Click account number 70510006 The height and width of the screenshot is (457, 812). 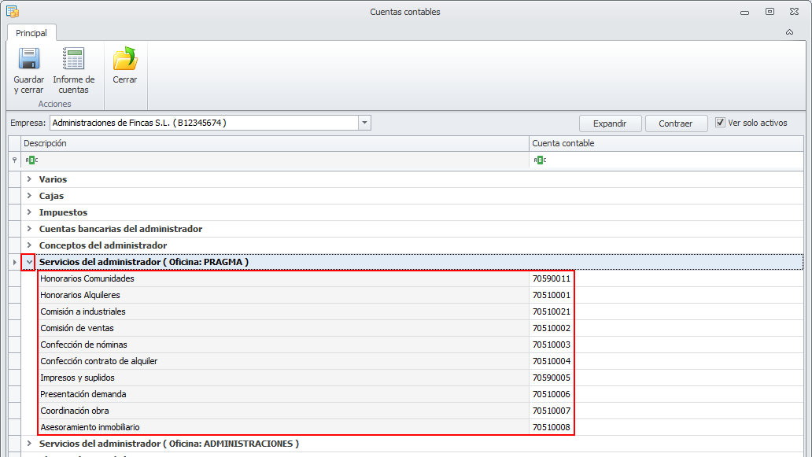click(x=551, y=394)
